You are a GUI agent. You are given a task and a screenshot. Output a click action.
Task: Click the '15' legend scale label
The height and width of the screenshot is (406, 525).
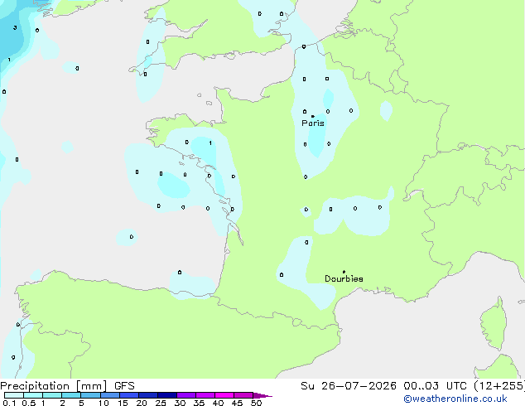click(x=123, y=403)
